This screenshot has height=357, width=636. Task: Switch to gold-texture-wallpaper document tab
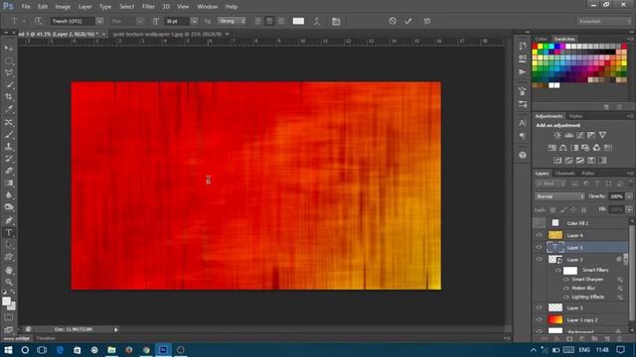pos(168,34)
